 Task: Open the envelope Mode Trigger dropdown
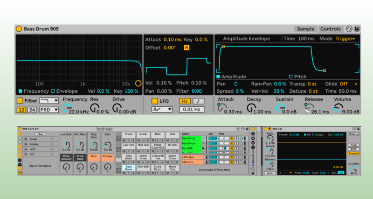coord(345,39)
